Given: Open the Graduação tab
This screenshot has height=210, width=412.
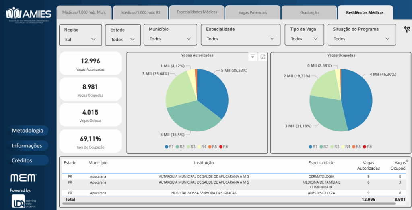Looking at the screenshot, I should 309,13.
